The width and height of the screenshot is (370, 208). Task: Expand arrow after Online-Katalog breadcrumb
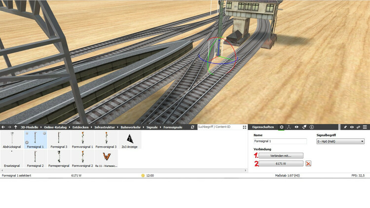click(70, 127)
